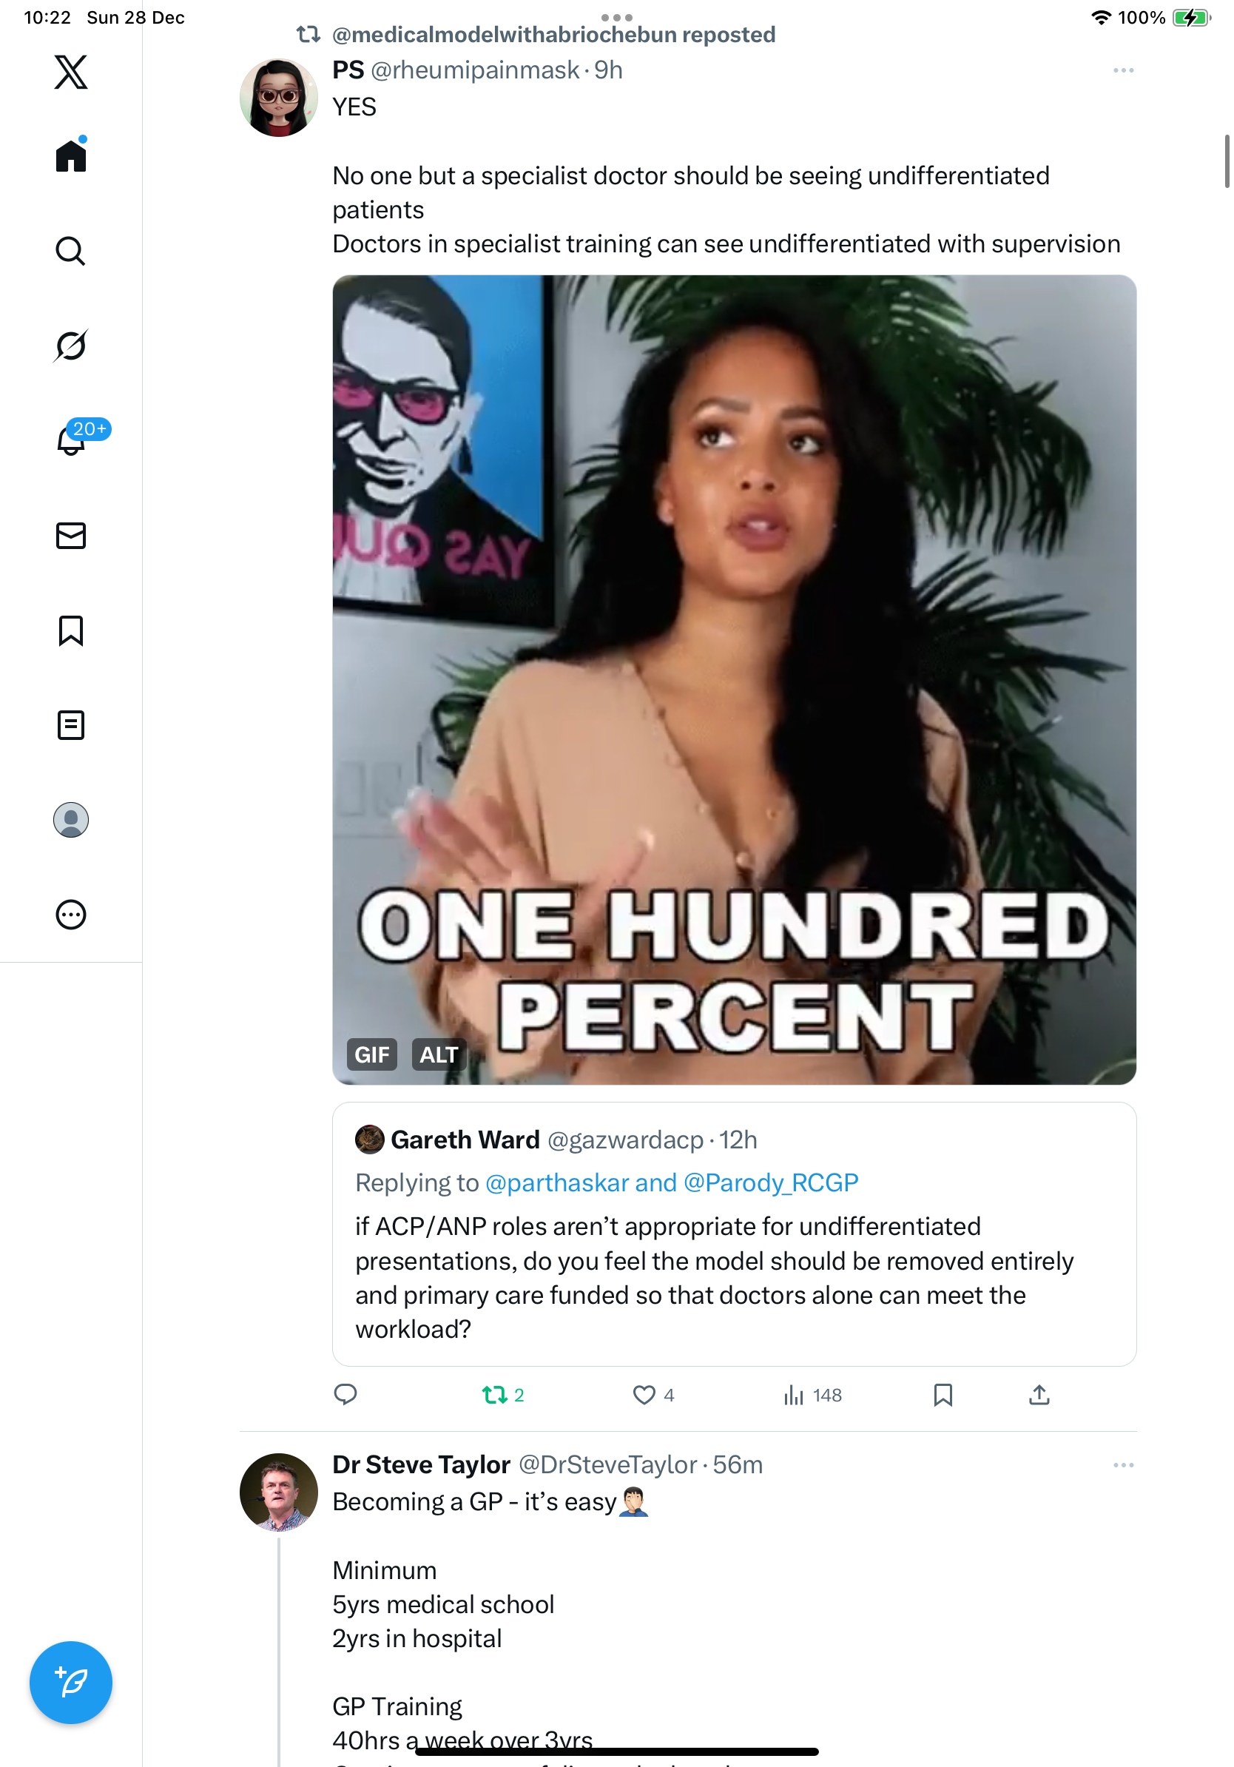Open Grok from the sidebar
The height and width of the screenshot is (1767, 1234).
71,346
